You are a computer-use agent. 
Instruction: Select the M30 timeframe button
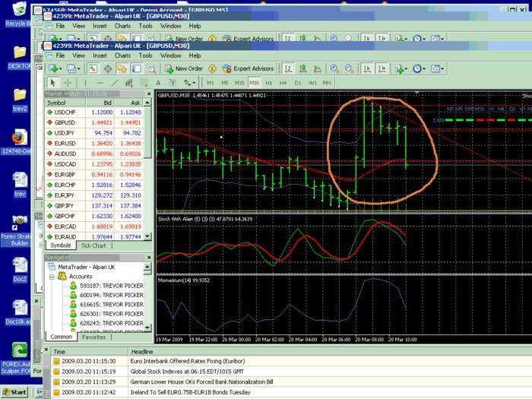coord(254,82)
